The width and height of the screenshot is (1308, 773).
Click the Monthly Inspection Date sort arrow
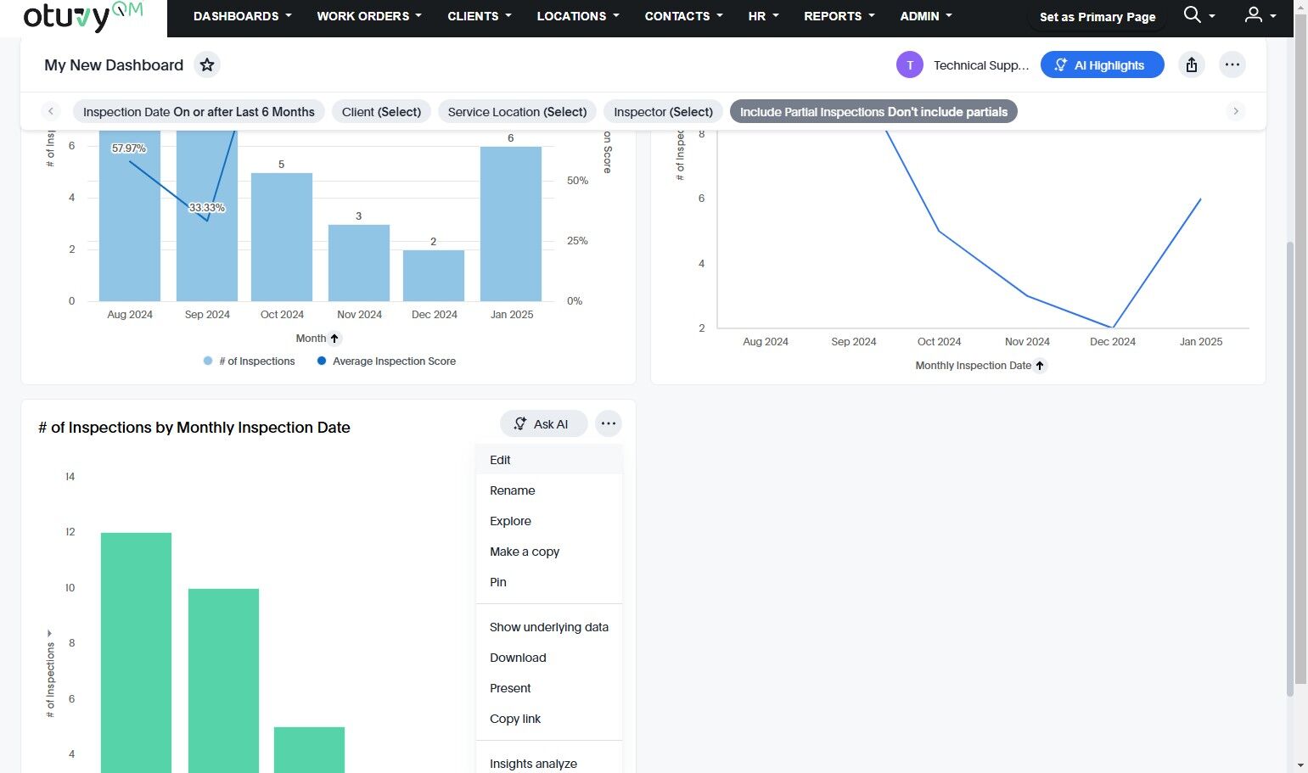1040,366
